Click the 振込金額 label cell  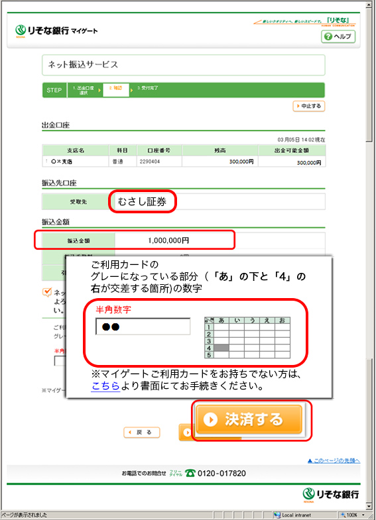(x=78, y=240)
